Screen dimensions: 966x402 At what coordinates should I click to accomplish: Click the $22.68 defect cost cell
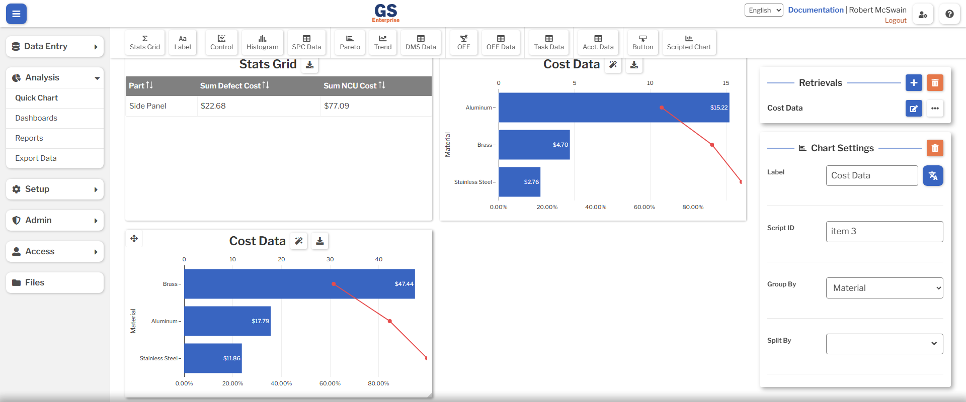[259, 106]
